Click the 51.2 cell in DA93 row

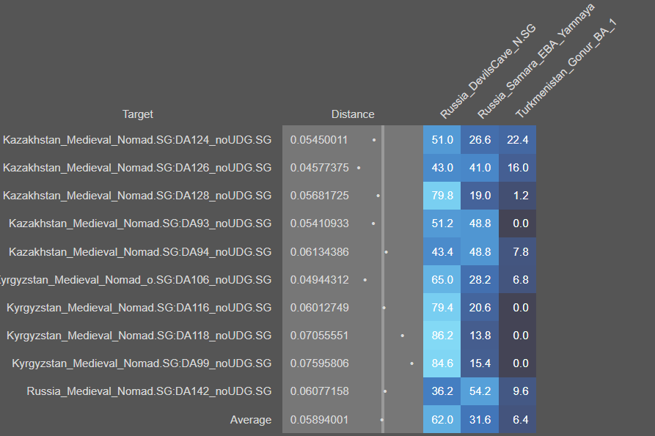(x=442, y=223)
